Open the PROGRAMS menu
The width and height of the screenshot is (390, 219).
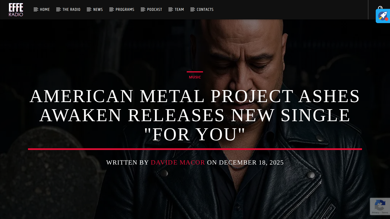(125, 9)
